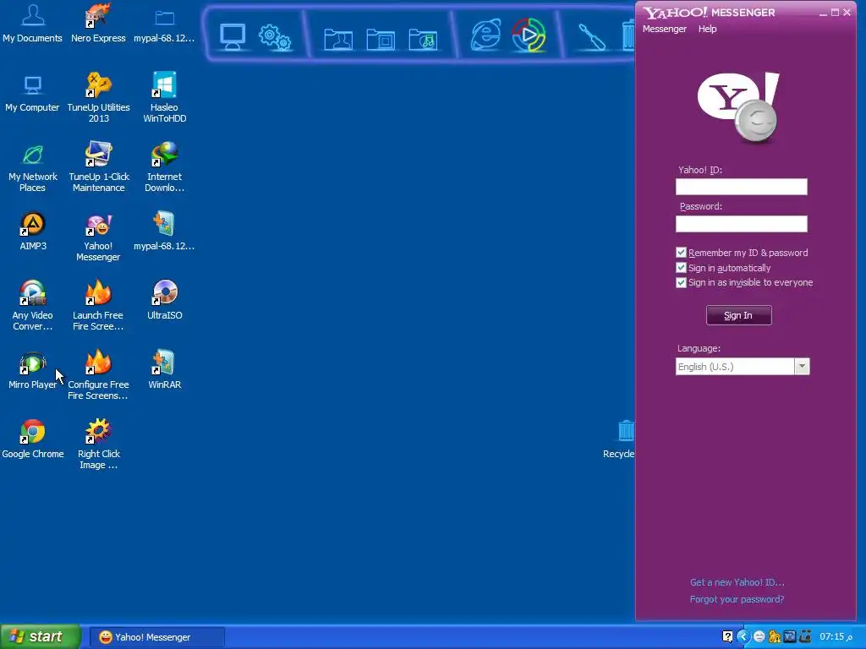Open My Computer on the desktop
Image resolution: width=866 pixels, height=649 pixels.
pos(33,93)
